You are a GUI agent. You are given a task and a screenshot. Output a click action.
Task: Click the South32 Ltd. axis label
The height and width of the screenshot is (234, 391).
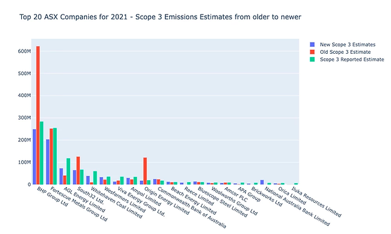(x=90, y=196)
